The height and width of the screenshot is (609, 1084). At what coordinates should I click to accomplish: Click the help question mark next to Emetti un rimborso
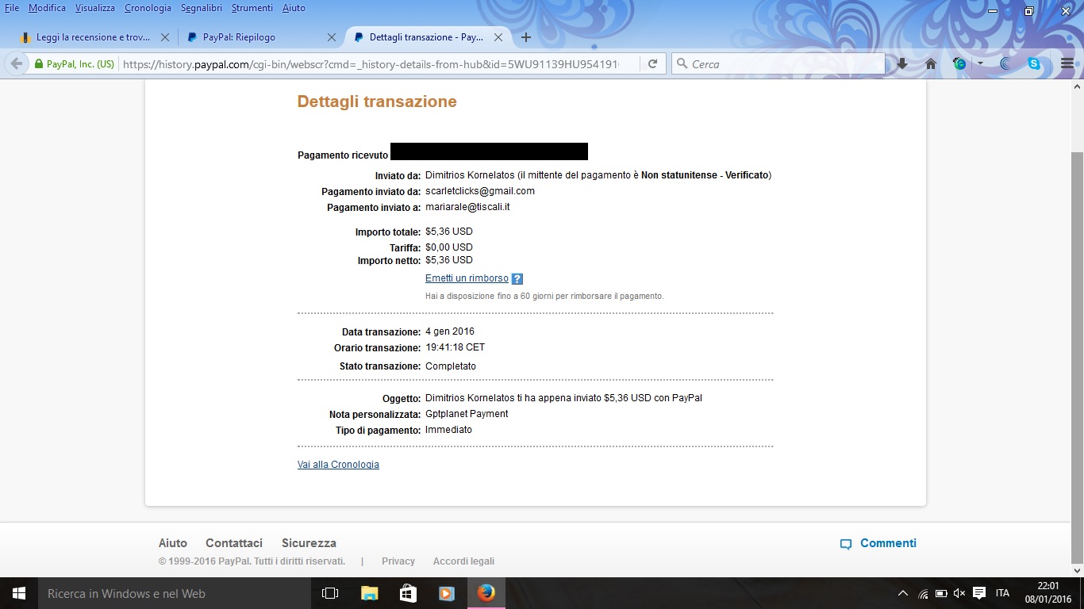(x=517, y=279)
